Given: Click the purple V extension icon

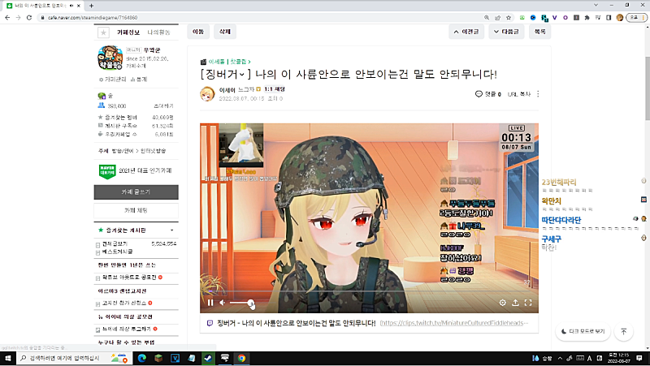Looking at the screenshot, I should point(554,17).
